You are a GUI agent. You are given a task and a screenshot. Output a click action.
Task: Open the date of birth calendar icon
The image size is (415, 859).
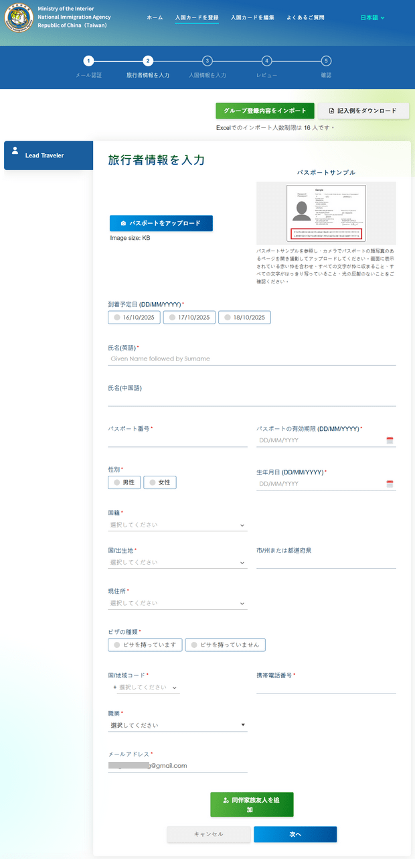(390, 484)
